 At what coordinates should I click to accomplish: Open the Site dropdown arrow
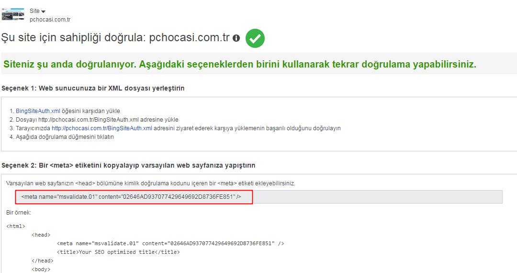43,11
